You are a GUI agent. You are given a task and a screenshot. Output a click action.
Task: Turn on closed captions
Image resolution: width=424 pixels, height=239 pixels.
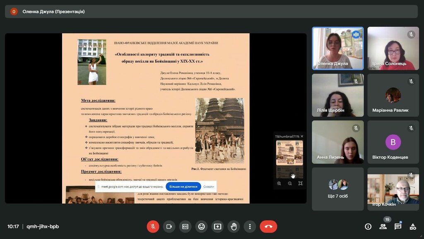pos(185,226)
